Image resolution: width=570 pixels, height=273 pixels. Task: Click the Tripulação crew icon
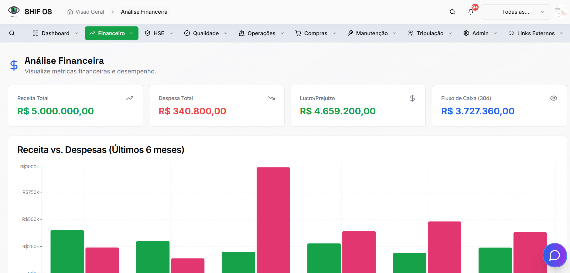411,33
